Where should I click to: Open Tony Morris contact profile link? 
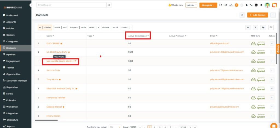[x=52, y=79]
